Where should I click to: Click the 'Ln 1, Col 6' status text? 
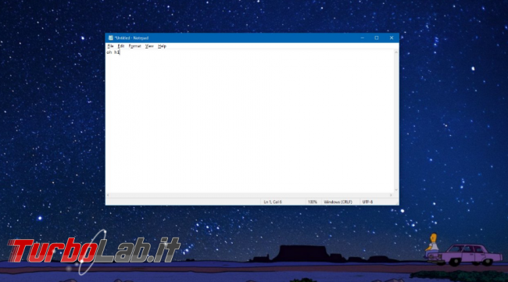click(273, 202)
